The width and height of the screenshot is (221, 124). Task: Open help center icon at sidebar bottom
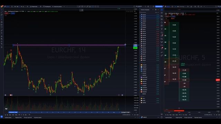[162, 117]
